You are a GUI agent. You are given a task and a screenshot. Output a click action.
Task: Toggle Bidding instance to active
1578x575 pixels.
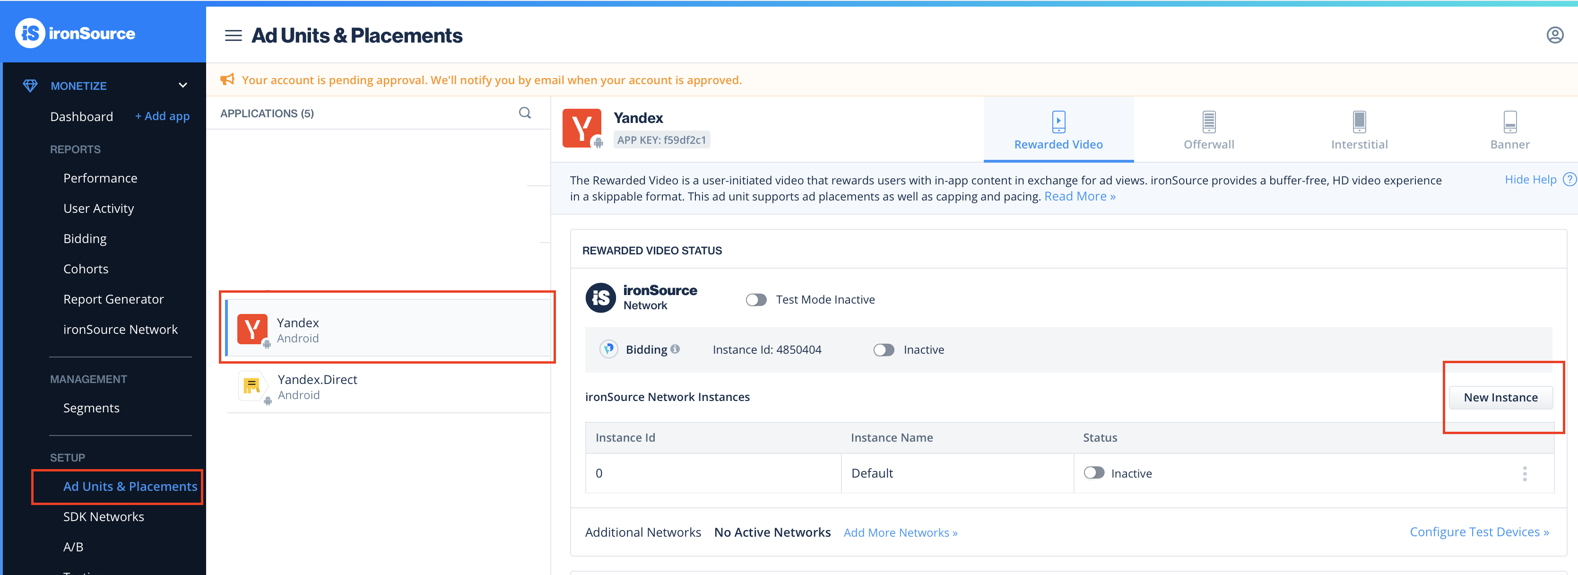coord(884,350)
